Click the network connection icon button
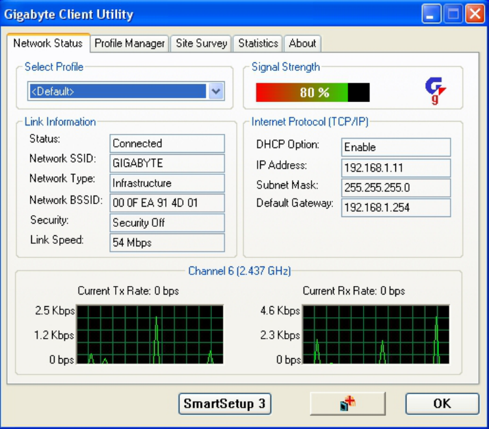The height and width of the screenshot is (429, 489). coord(348,404)
